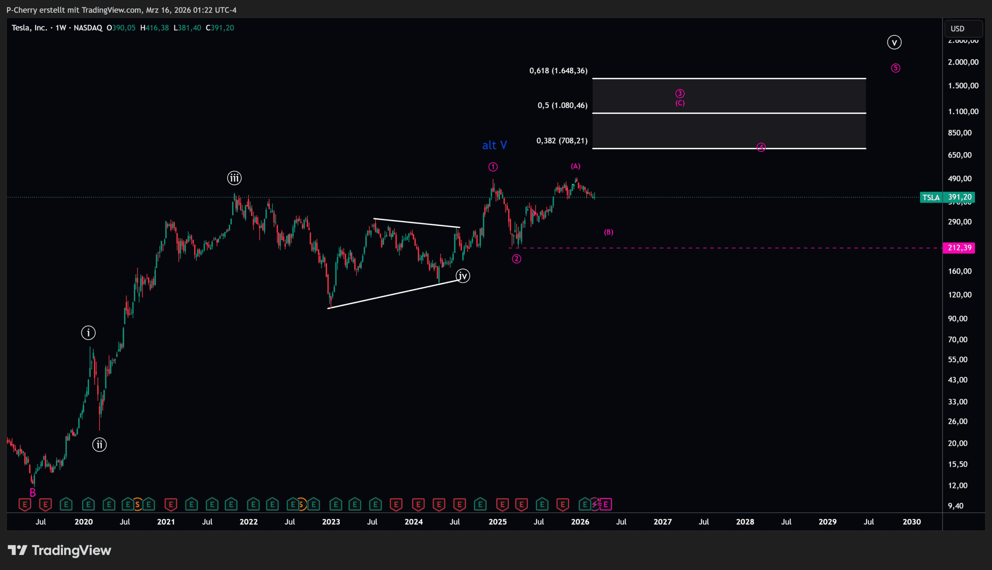Click the TradingView logo

[x=60, y=550]
